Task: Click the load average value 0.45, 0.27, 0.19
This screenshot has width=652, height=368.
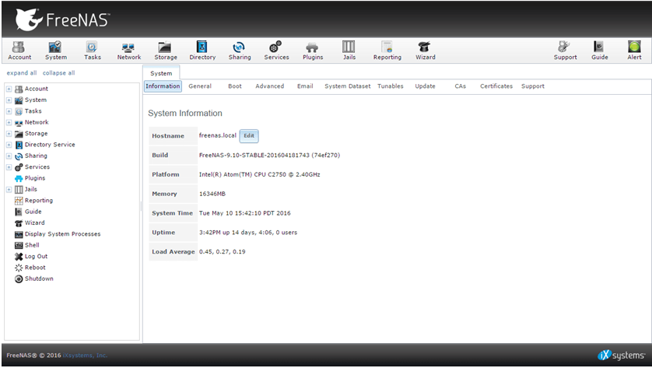Action: tap(222, 251)
